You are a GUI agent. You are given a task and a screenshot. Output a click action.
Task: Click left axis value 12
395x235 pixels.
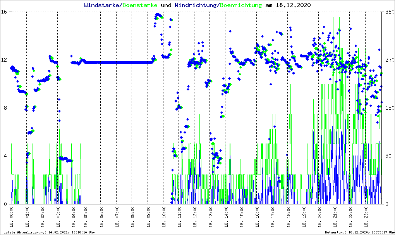click(4, 60)
